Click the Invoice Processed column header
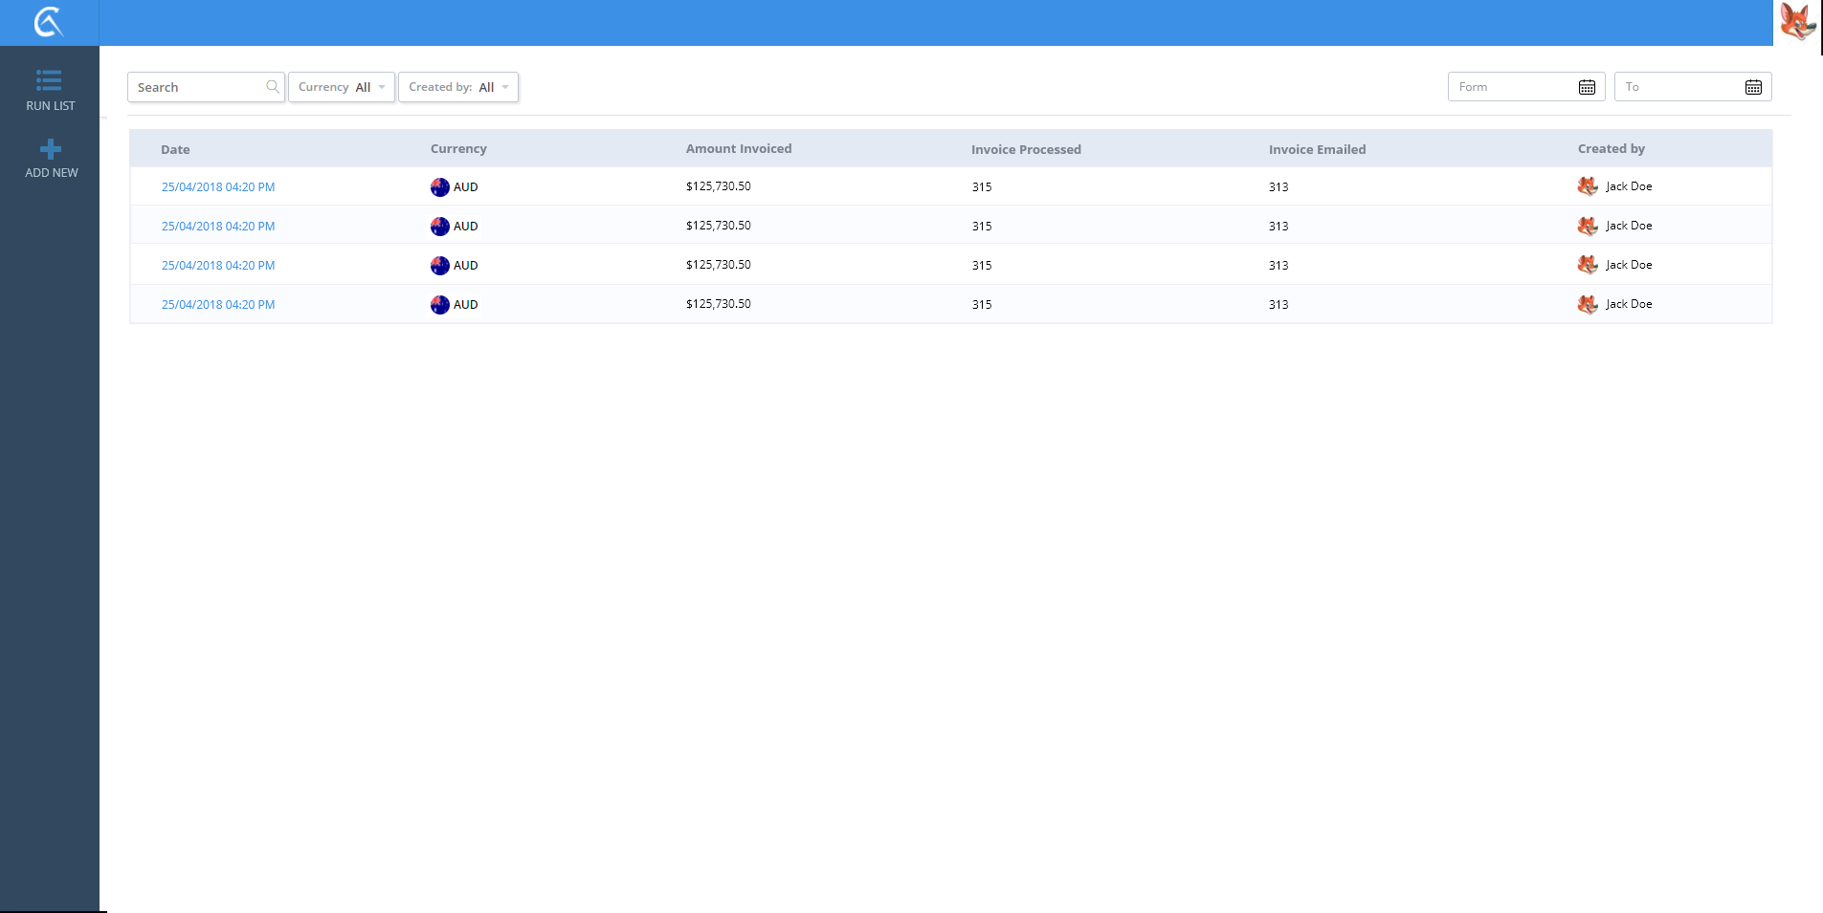The image size is (1823, 913). 1026,149
